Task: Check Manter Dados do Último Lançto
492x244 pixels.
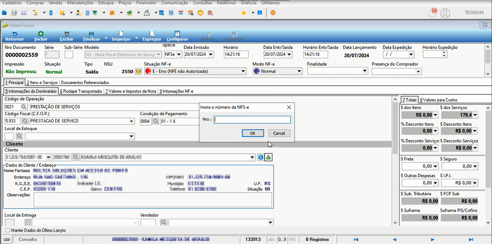Action: [8, 230]
